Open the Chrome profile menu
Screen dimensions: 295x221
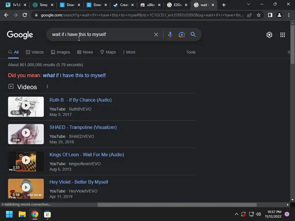click(279, 15)
